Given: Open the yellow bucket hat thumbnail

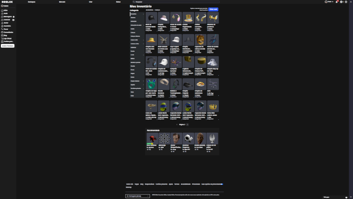Looking at the screenshot, I should (x=151, y=40).
